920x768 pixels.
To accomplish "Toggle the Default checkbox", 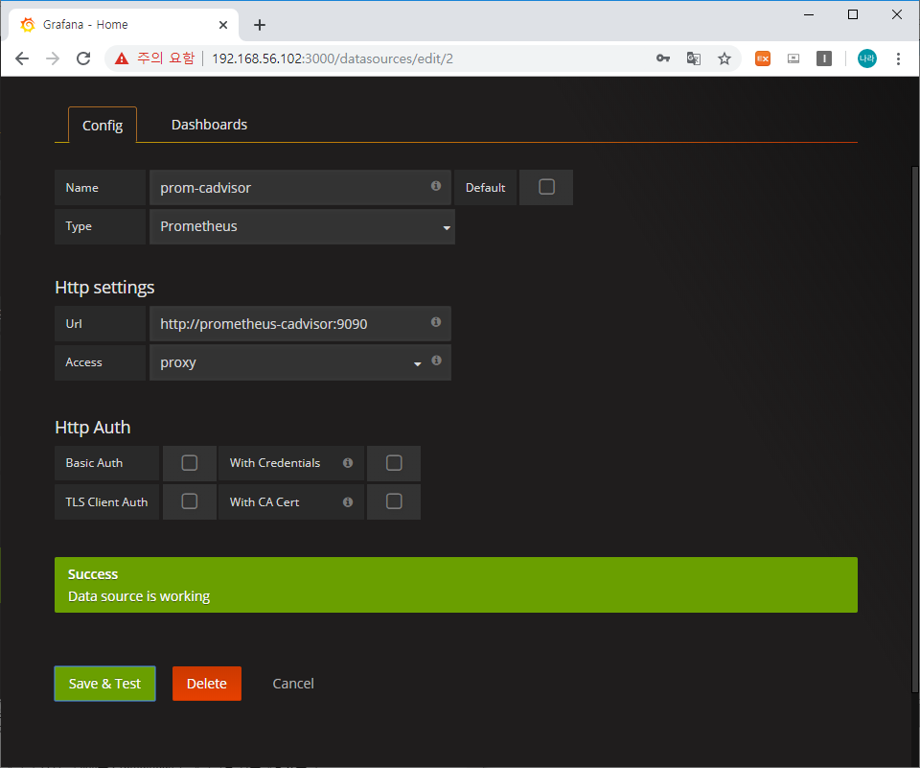I will 546,187.
